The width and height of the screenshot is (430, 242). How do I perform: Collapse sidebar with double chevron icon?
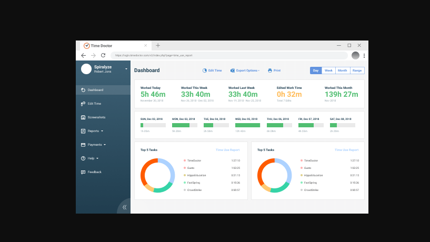point(124,207)
